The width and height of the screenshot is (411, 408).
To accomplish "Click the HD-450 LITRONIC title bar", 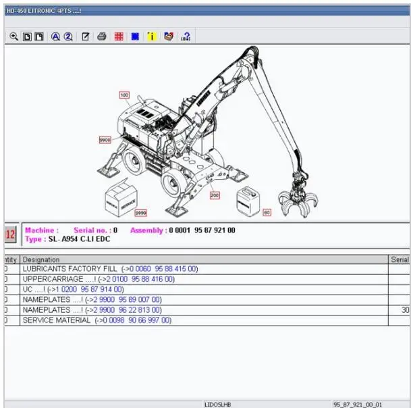I will coord(207,11).
